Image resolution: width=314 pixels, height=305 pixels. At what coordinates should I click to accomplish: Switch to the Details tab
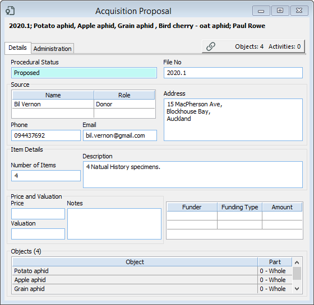(x=17, y=48)
